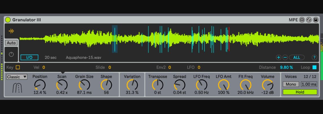323x114 pixels.
Task: Click the Volume knob
Action: (268, 85)
